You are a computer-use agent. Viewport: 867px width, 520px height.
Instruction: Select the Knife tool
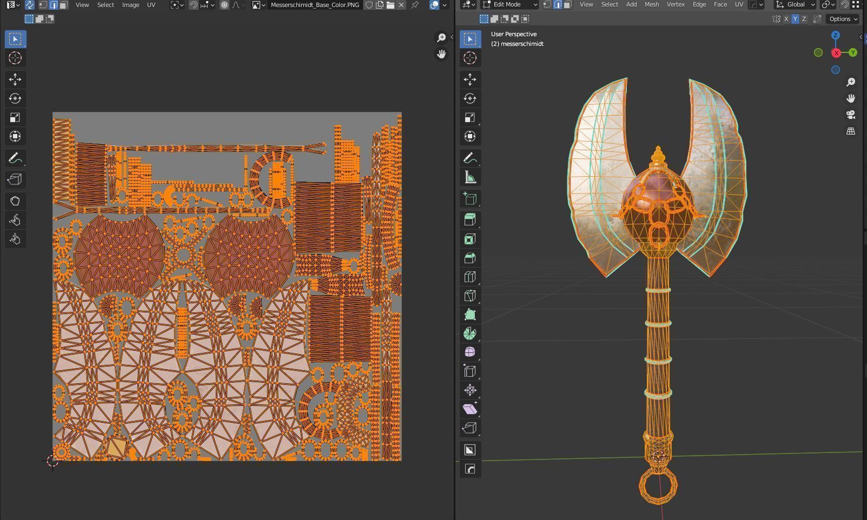(469, 296)
